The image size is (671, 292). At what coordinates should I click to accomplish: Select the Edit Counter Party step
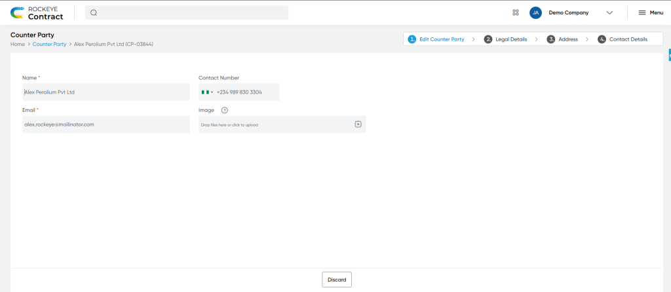[x=436, y=39]
